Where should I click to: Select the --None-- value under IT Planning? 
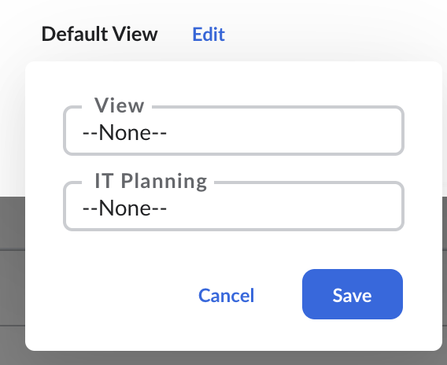pos(124,208)
